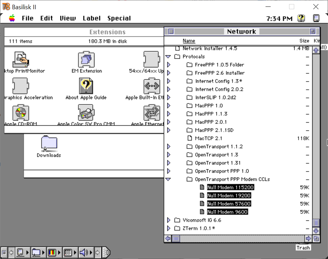This screenshot has width=328, height=259.
Task: Click the Network window scroll down arrow
Action: (x=316, y=231)
